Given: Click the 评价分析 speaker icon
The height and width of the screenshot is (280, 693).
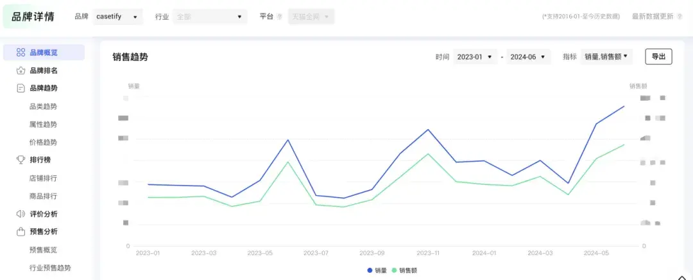Looking at the screenshot, I should tap(21, 214).
